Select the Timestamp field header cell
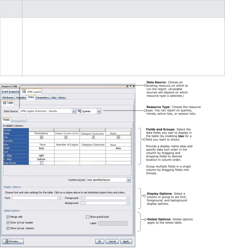The image size is (225, 248). tap(41, 133)
